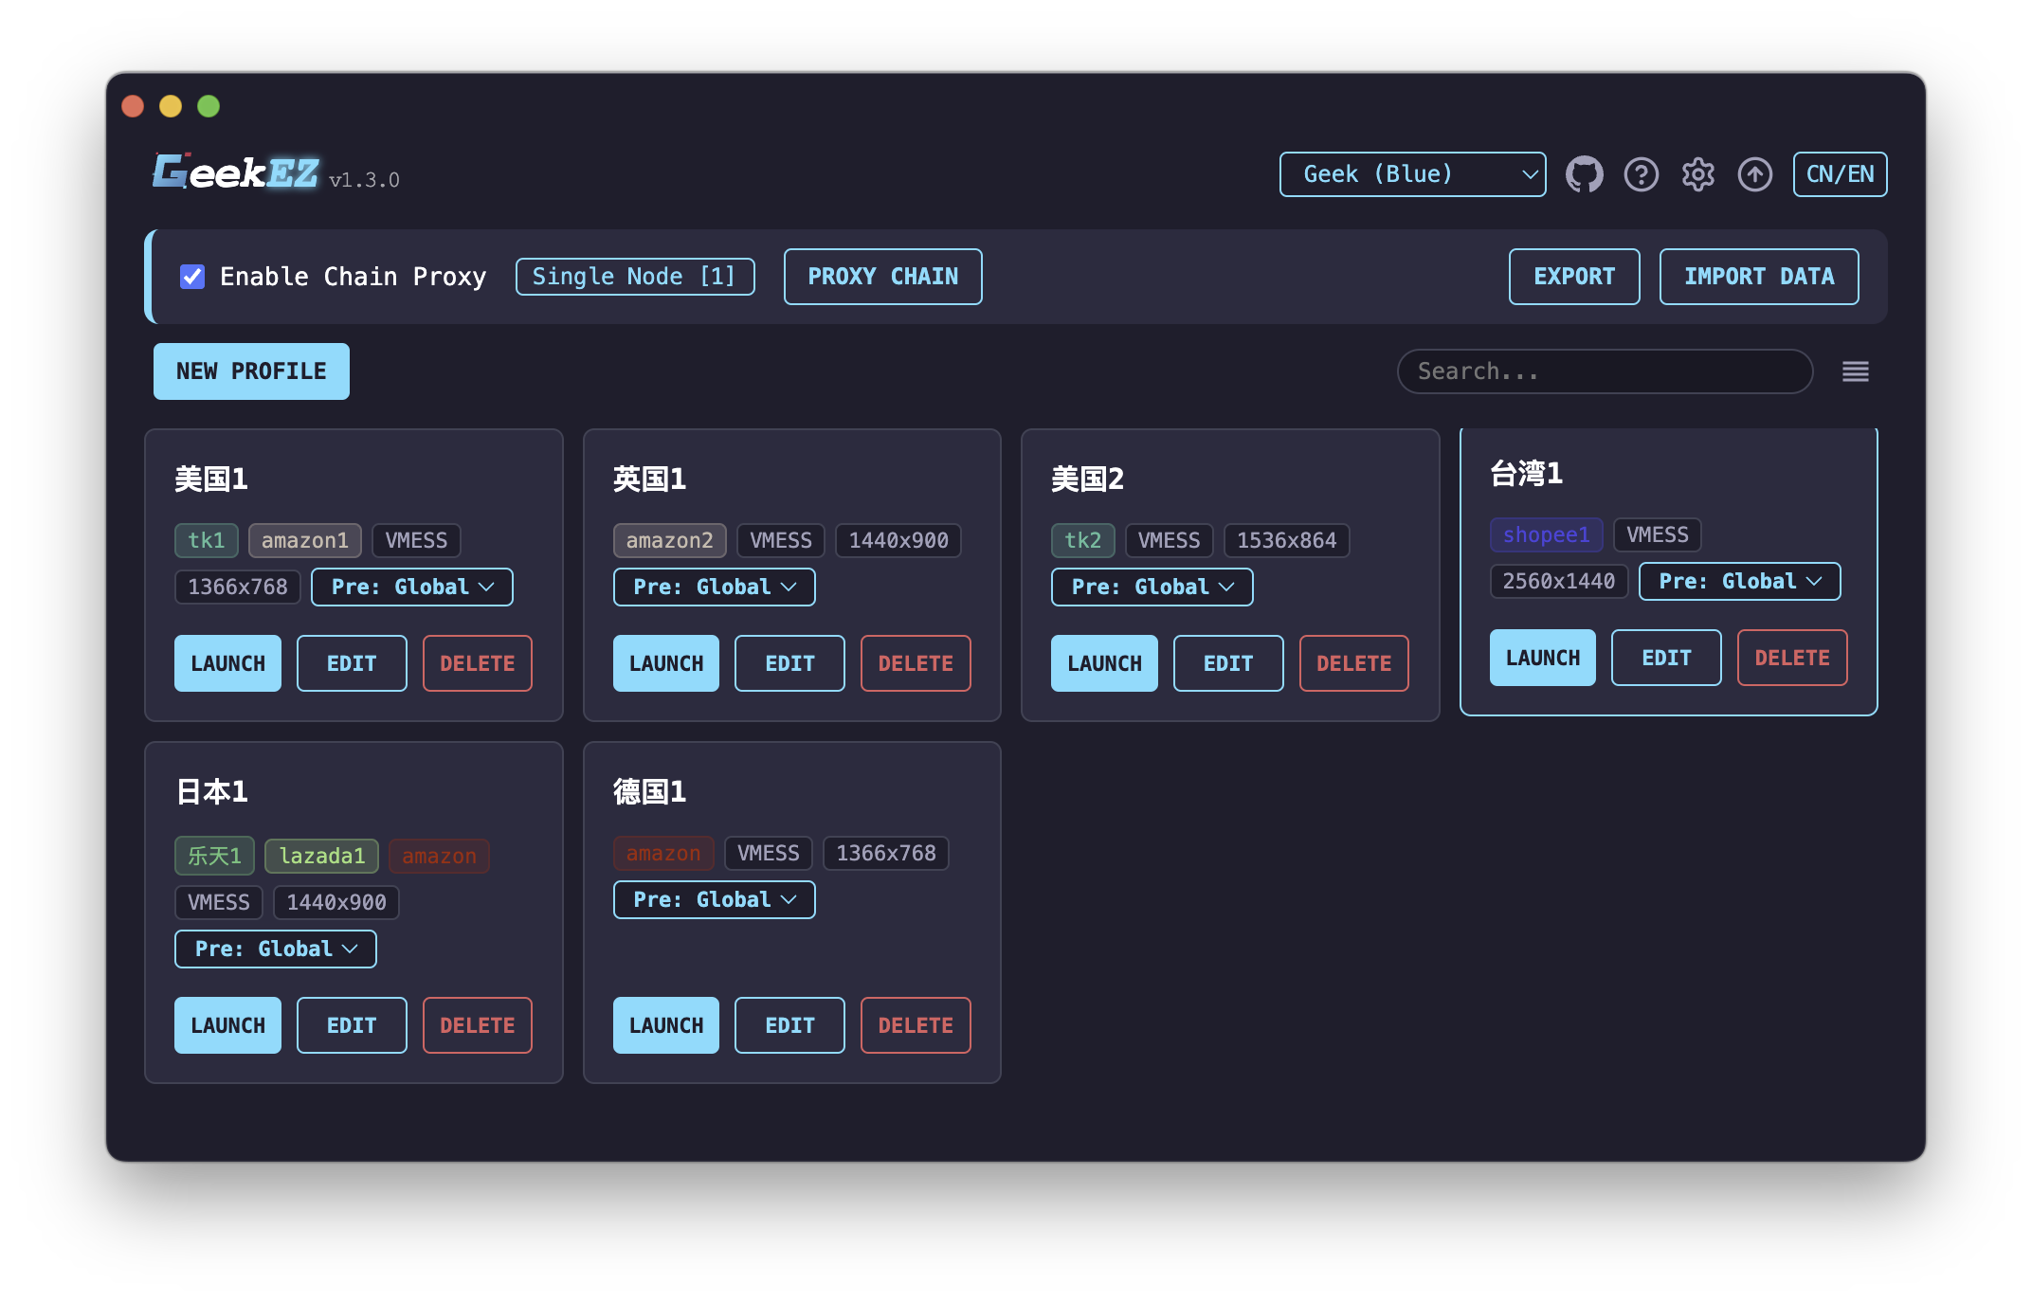2032x1302 pixels.
Task: Click IMPORT DATA button
Action: pyautogui.click(x=1758, y=277)
